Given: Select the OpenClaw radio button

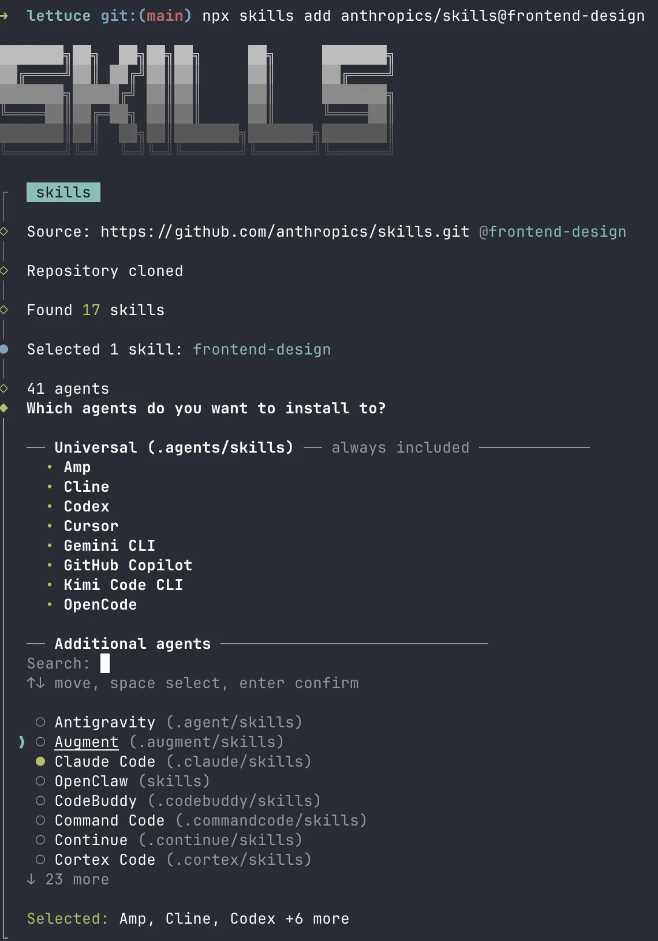Looking at the screenshot, I should click(x=40, y=781).
